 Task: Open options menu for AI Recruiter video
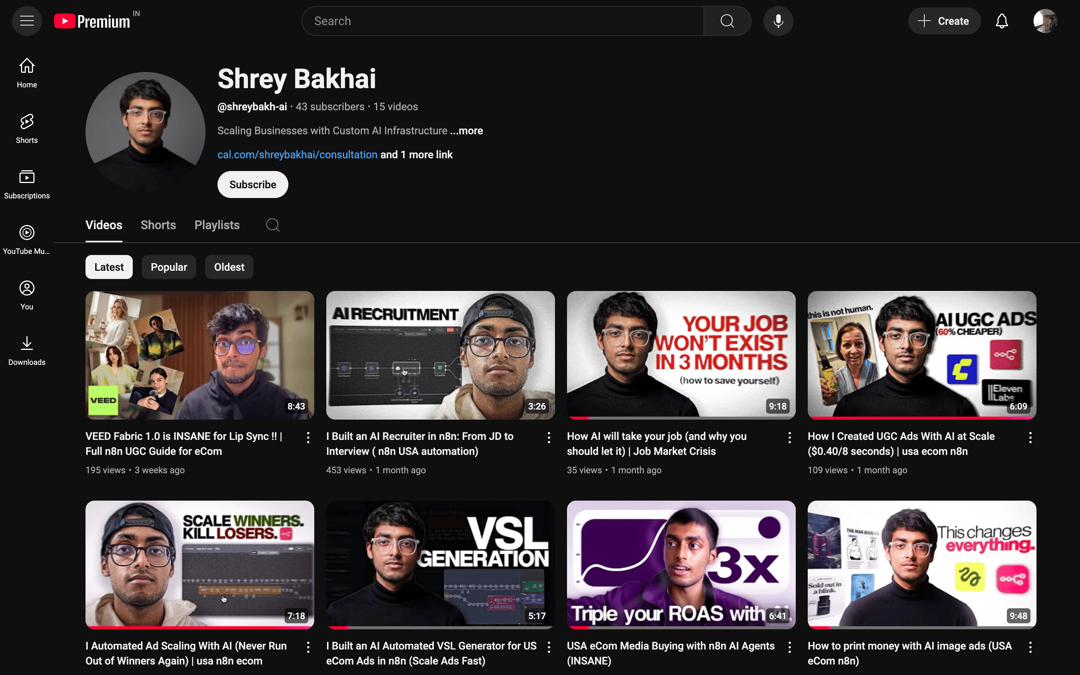(549, 438)
